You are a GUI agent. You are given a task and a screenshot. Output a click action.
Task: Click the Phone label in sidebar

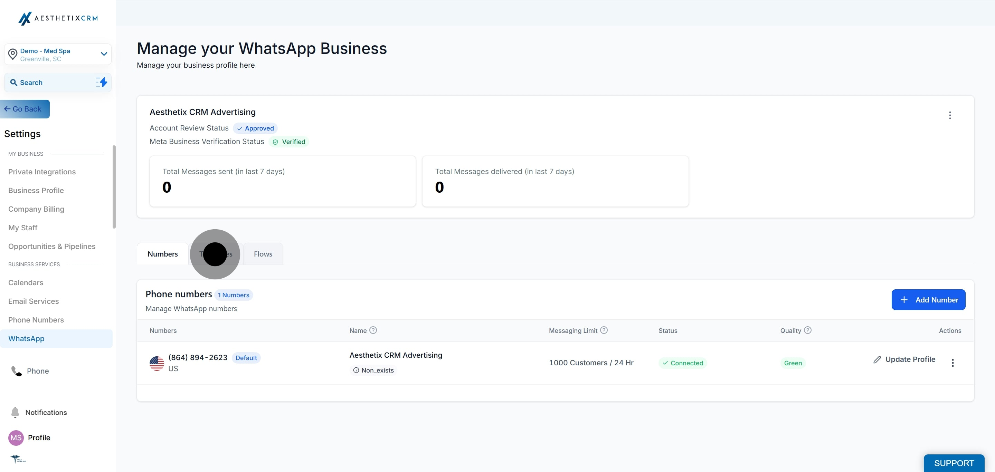[x=38, y=371]
